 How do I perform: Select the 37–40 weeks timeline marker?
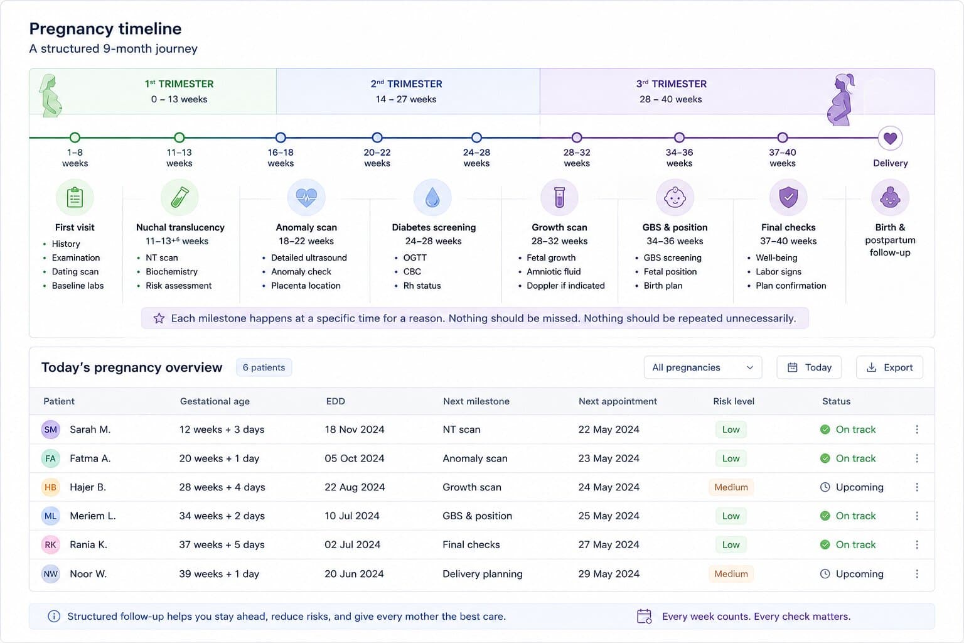pyautogui.click(x=783, y=138)
